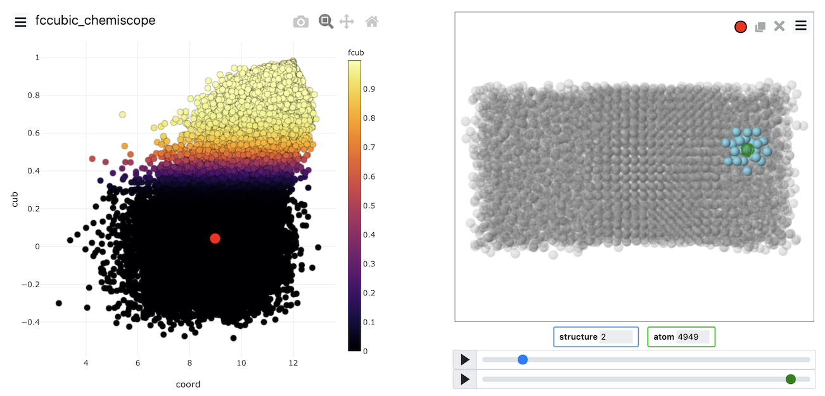Duplicate the structure viewer
The image size is (825, 396).
point(760,27)
